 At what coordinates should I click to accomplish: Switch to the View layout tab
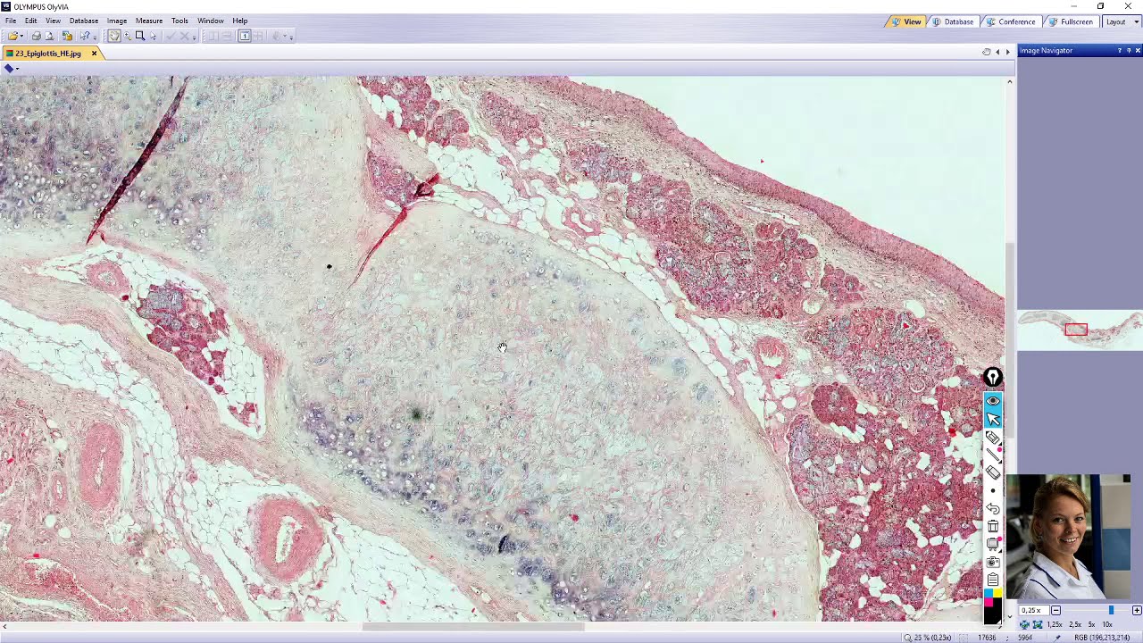905,21
